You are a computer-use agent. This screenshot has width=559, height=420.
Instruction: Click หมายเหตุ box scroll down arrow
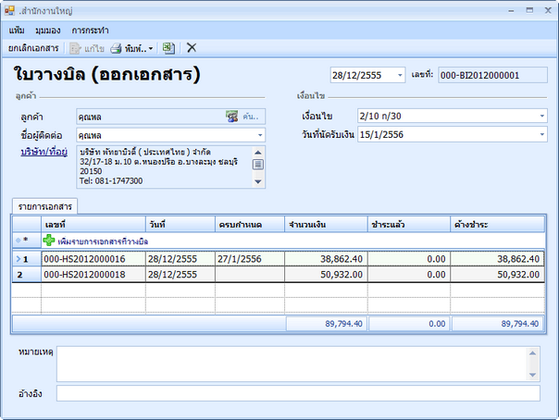click(x=532, y=375)
